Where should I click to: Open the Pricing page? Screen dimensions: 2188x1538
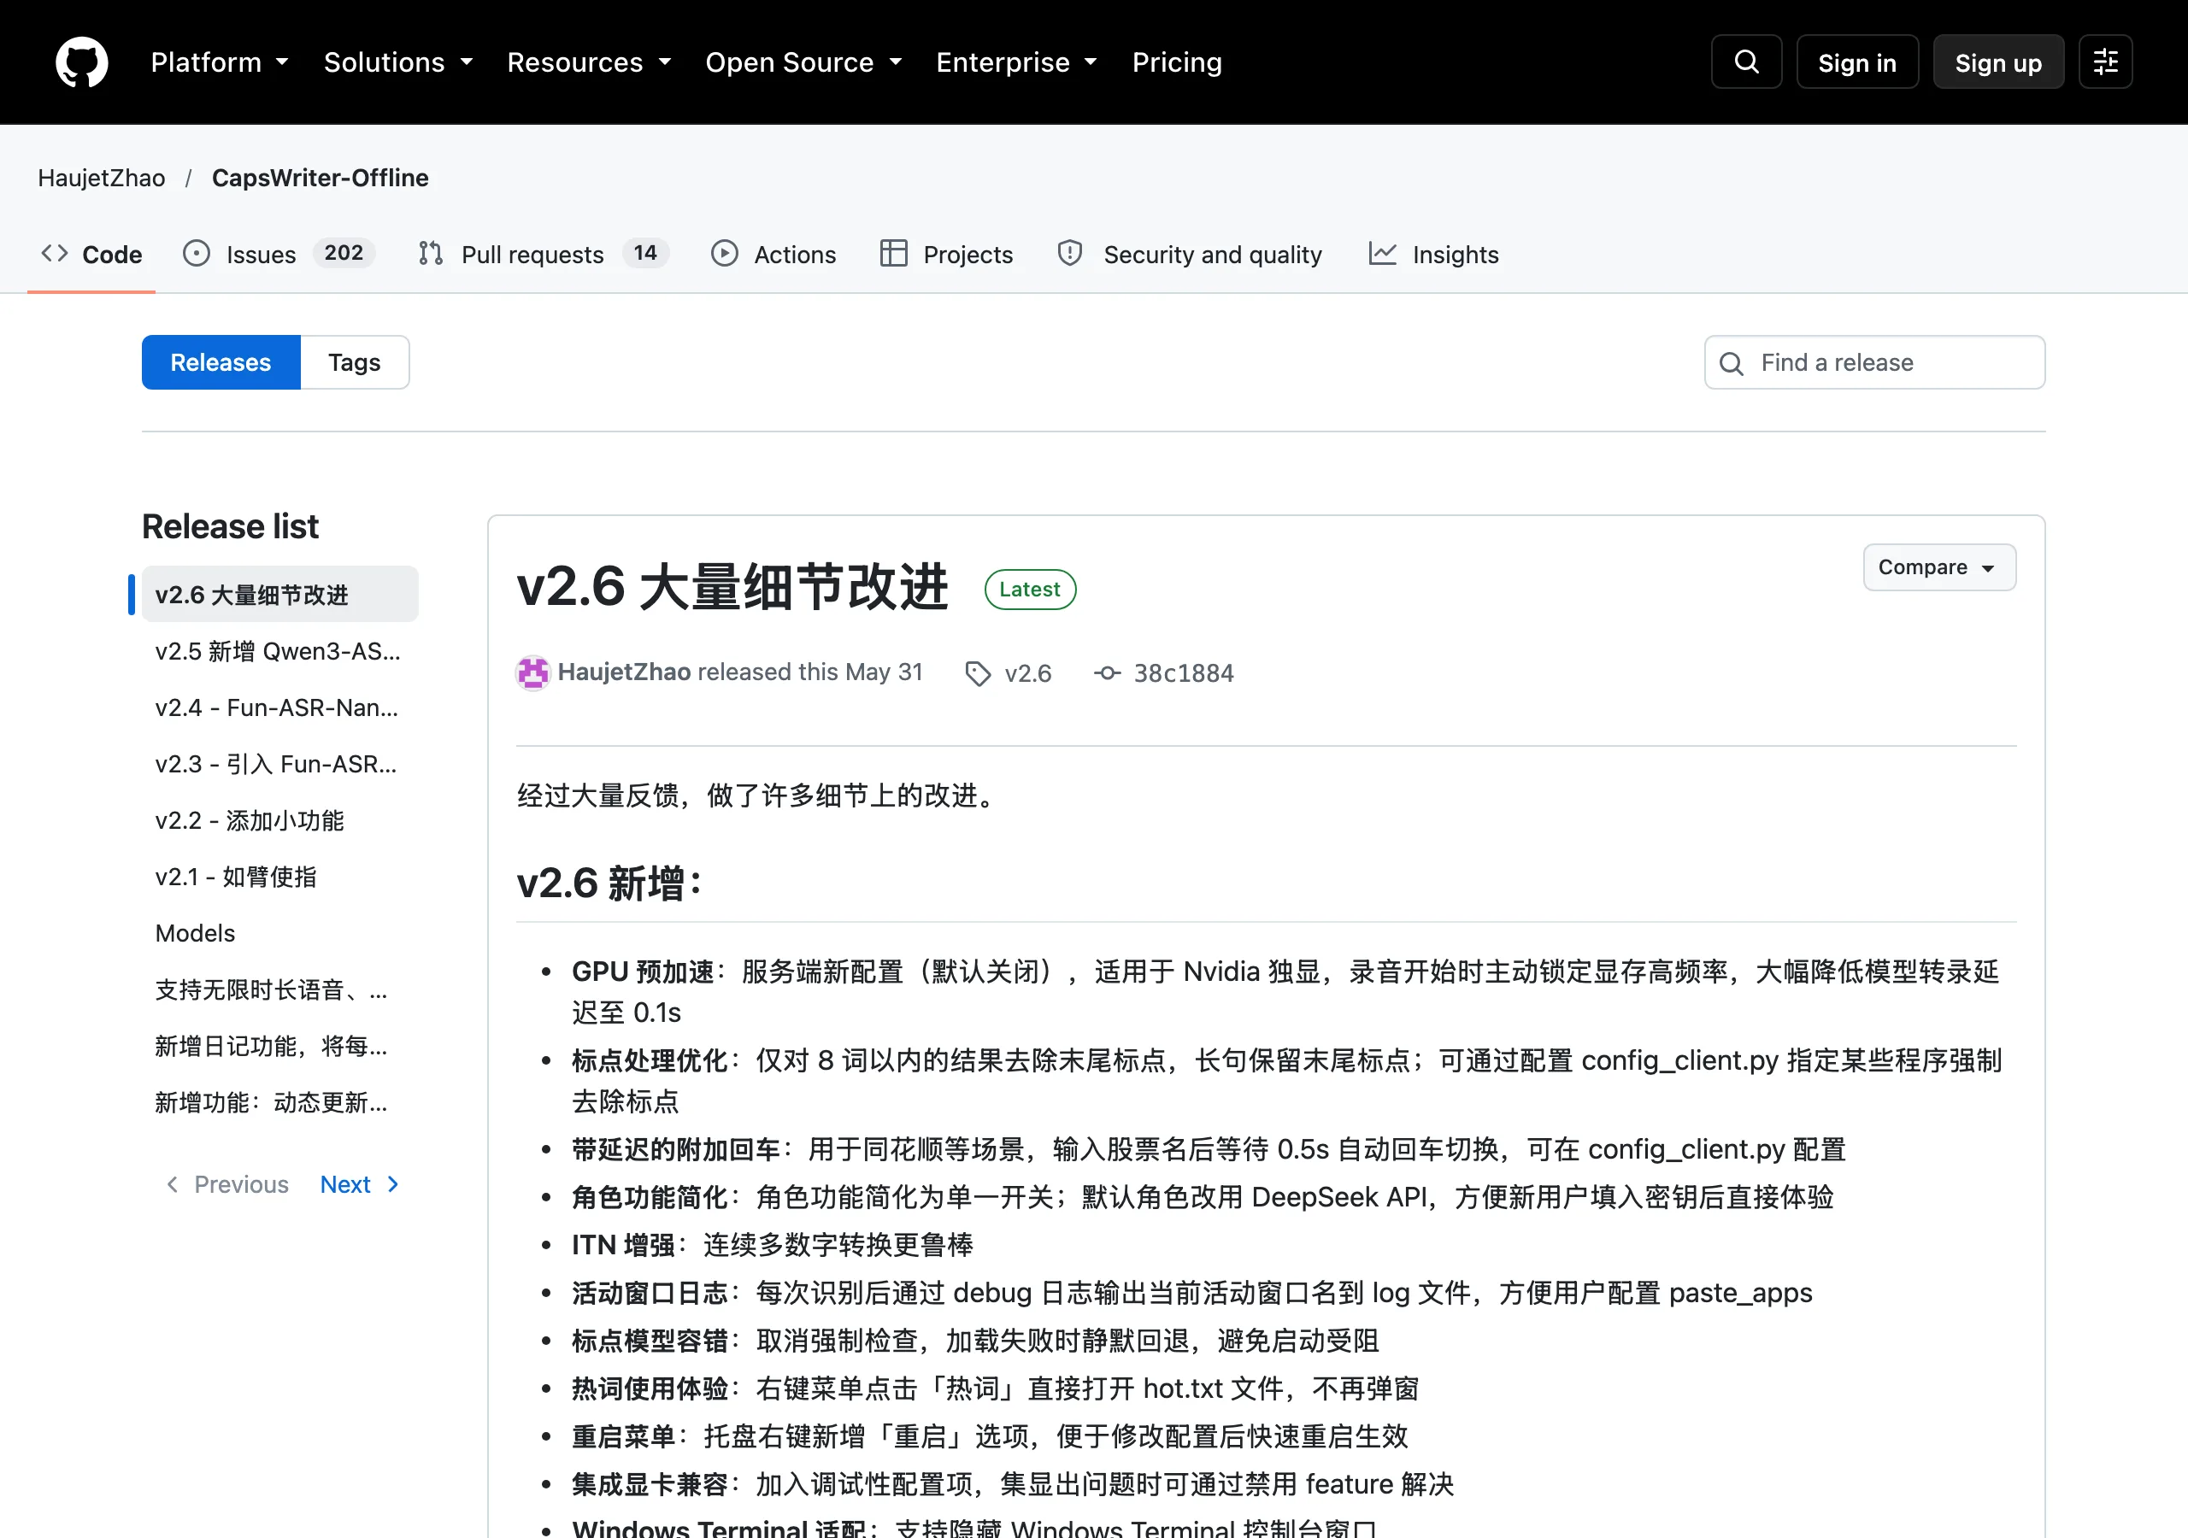click(x=1177, y=62)
